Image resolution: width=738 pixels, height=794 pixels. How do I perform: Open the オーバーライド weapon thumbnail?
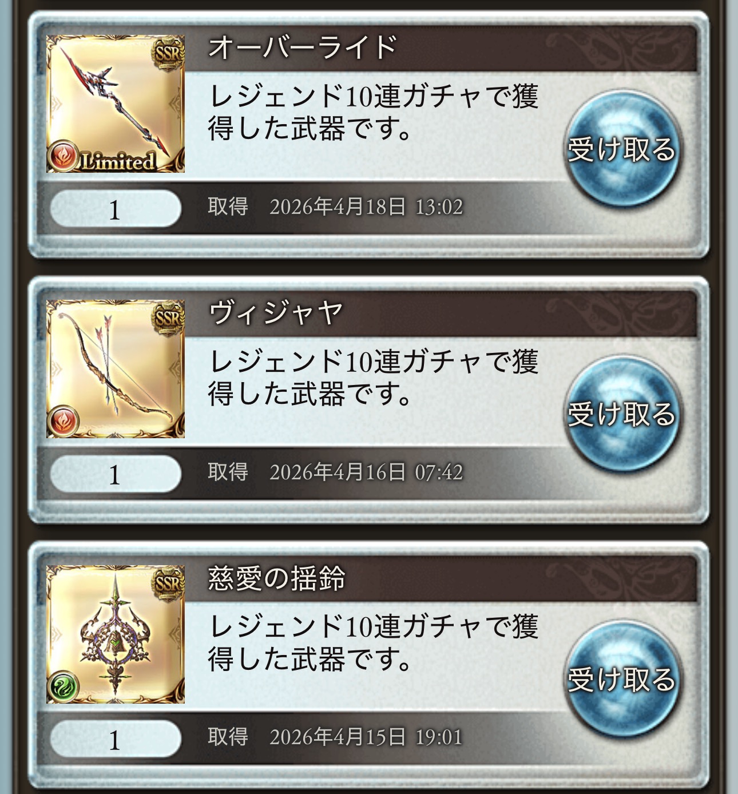tap(116, 104)
